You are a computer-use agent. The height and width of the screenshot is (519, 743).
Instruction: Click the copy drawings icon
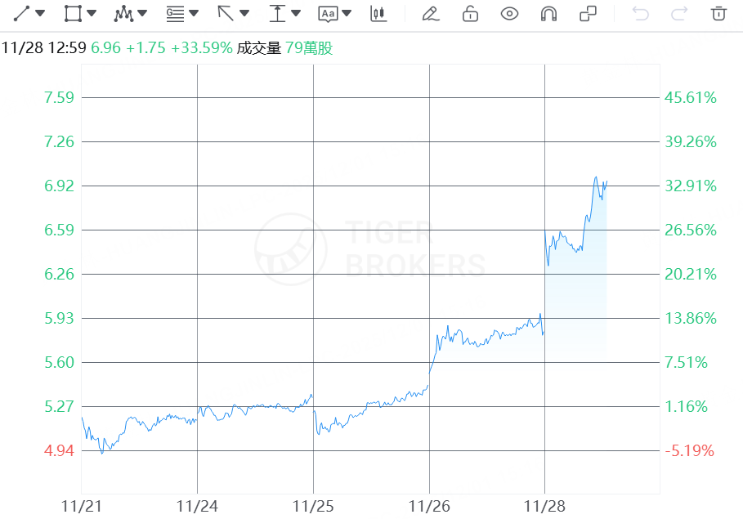pyautogui.click(x=588, y=13)
